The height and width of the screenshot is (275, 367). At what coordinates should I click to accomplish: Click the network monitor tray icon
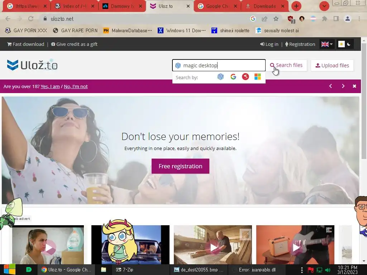(x=319, y=270)
